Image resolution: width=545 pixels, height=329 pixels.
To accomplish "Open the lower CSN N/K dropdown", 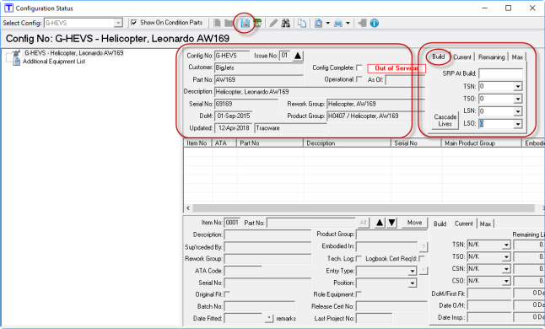I will point(506,269).
